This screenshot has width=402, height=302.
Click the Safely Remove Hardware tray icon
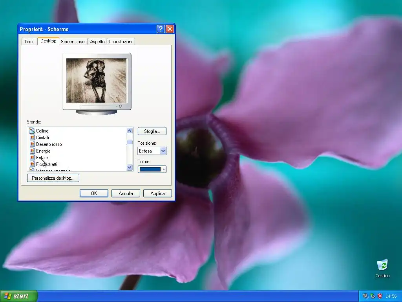pos(373,296)
